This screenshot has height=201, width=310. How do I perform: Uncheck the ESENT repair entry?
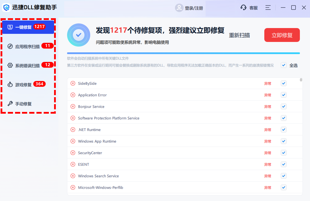coord(283,164)
